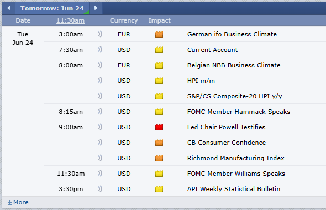Select the Tomorrow: Jun 24 tab
The height and width of the screenshot is (210, 326).
[52, 8]
